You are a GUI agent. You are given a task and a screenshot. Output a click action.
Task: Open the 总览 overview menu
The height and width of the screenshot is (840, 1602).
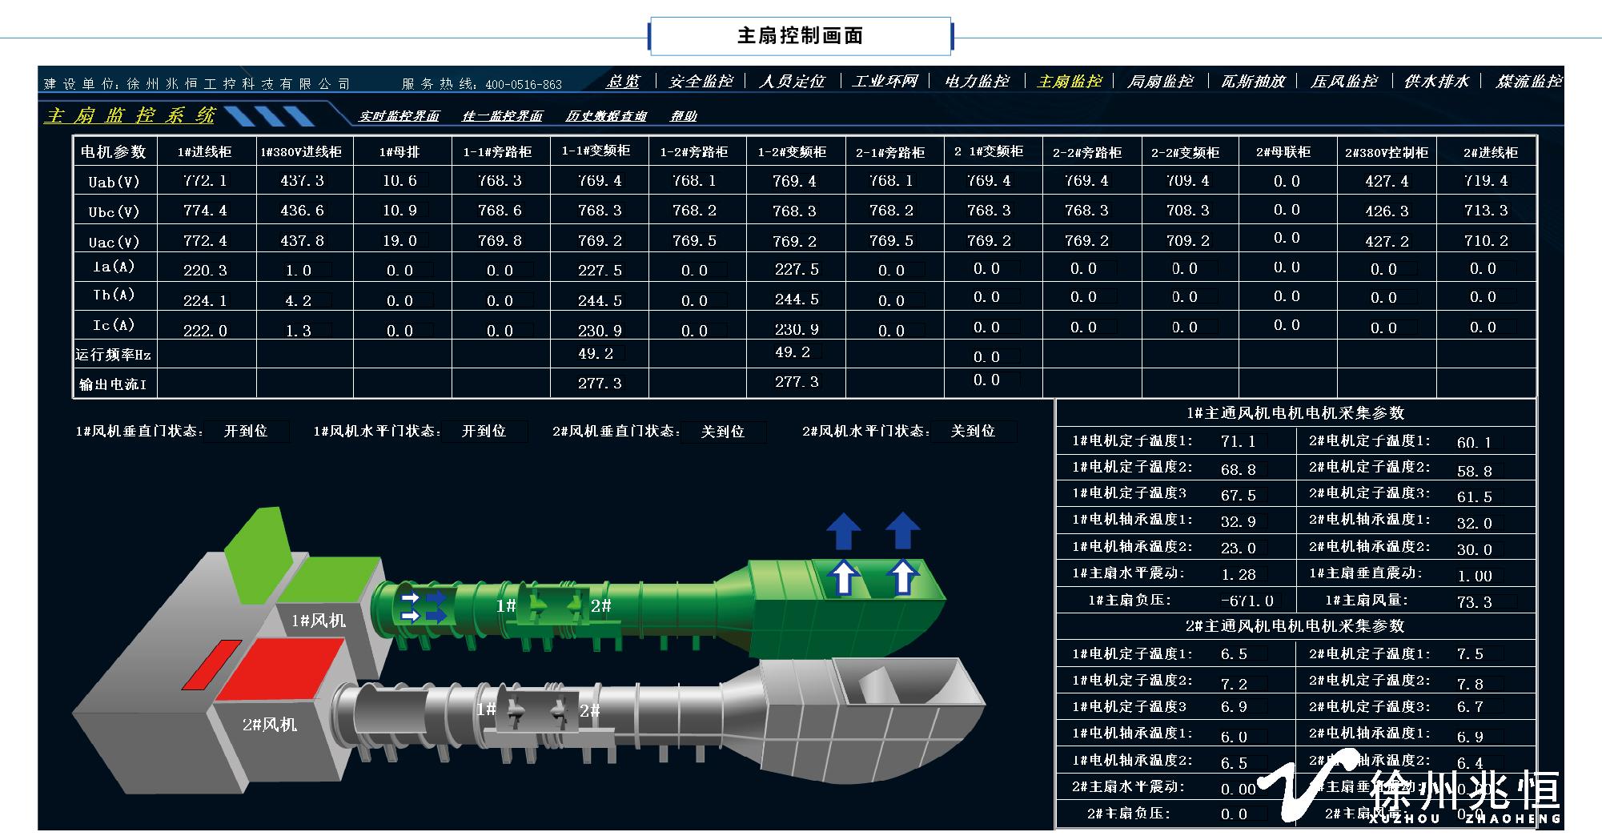(623, 82)
